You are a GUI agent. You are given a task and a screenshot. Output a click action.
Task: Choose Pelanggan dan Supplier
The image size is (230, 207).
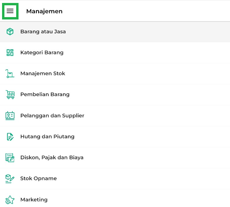tap(52, 116)
